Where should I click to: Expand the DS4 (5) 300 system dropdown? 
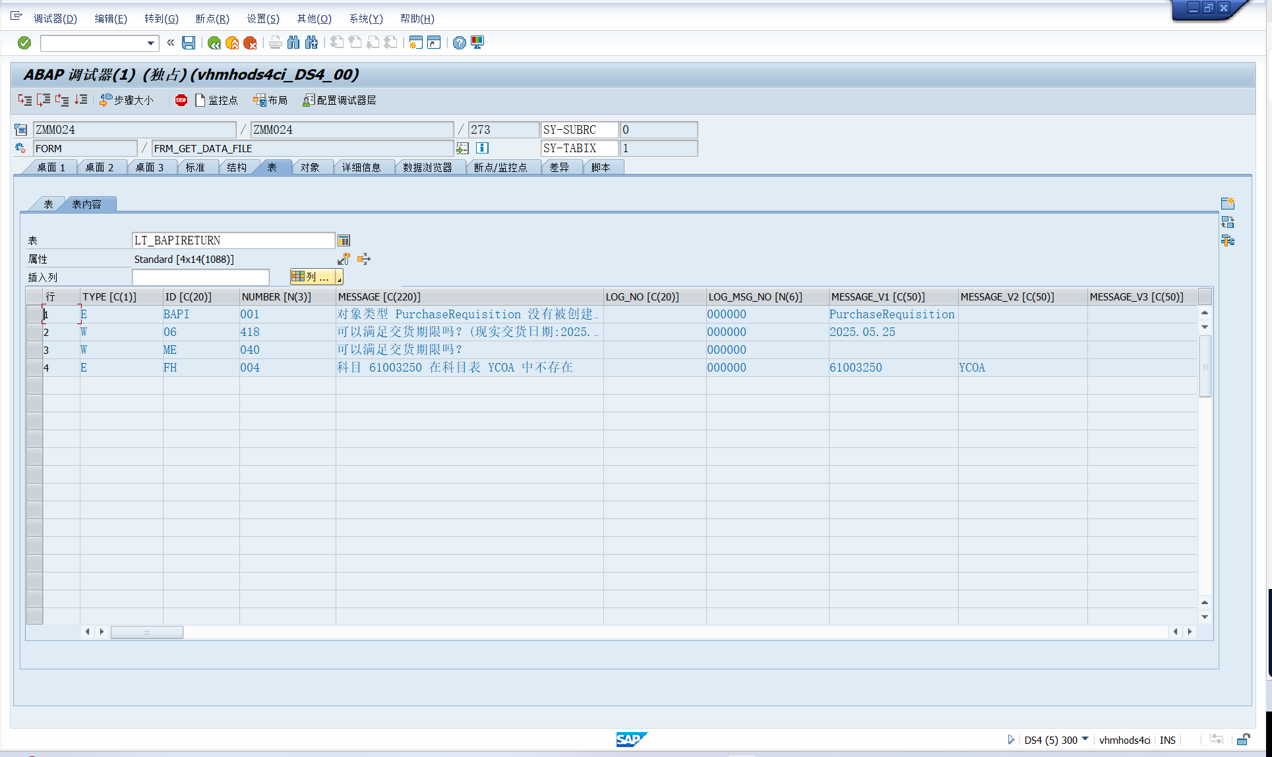(1085, 740)
